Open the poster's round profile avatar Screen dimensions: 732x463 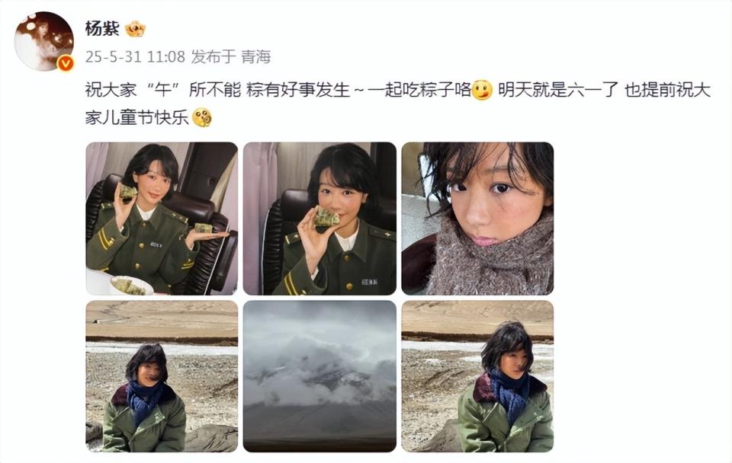click(44, 41)
